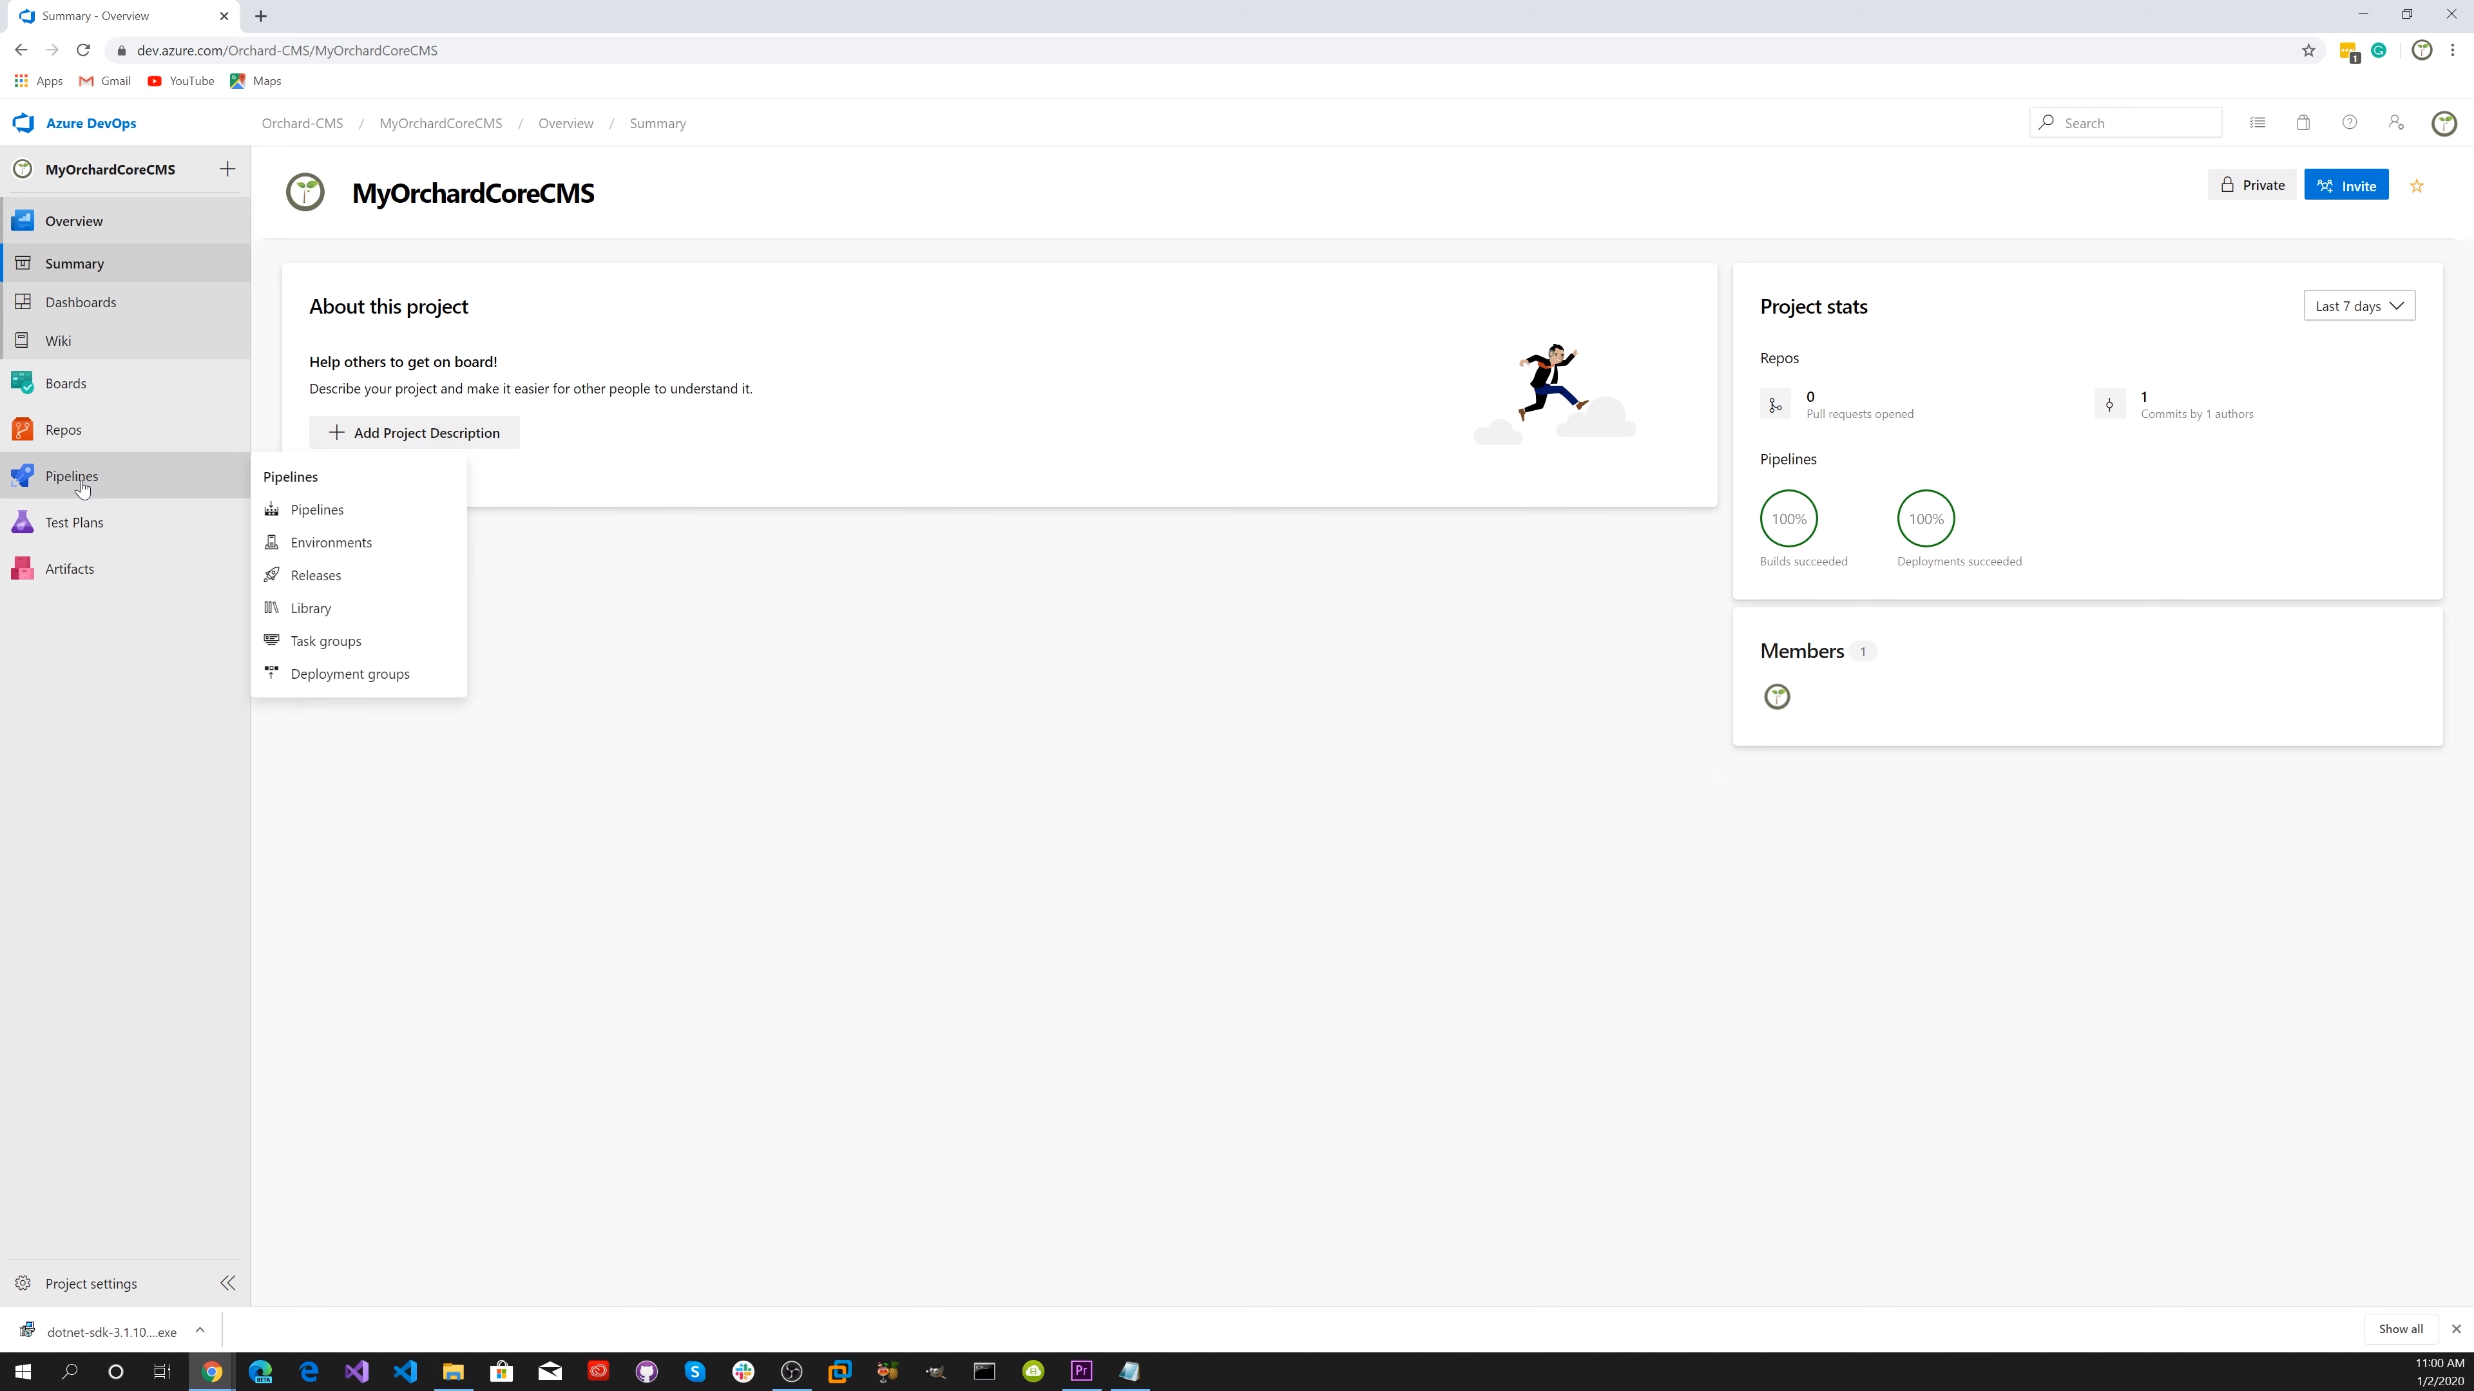Close the downloads bar
This screenshot has width=2474, height=1391.
pyautogui.click(x=2457, y=1330)
